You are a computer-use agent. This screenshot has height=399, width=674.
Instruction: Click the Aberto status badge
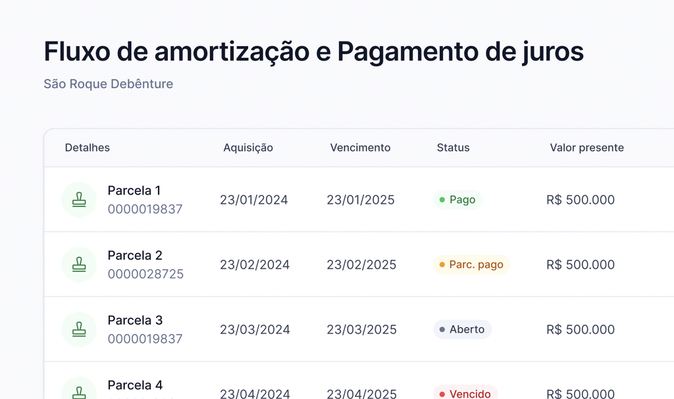(462, 330)
